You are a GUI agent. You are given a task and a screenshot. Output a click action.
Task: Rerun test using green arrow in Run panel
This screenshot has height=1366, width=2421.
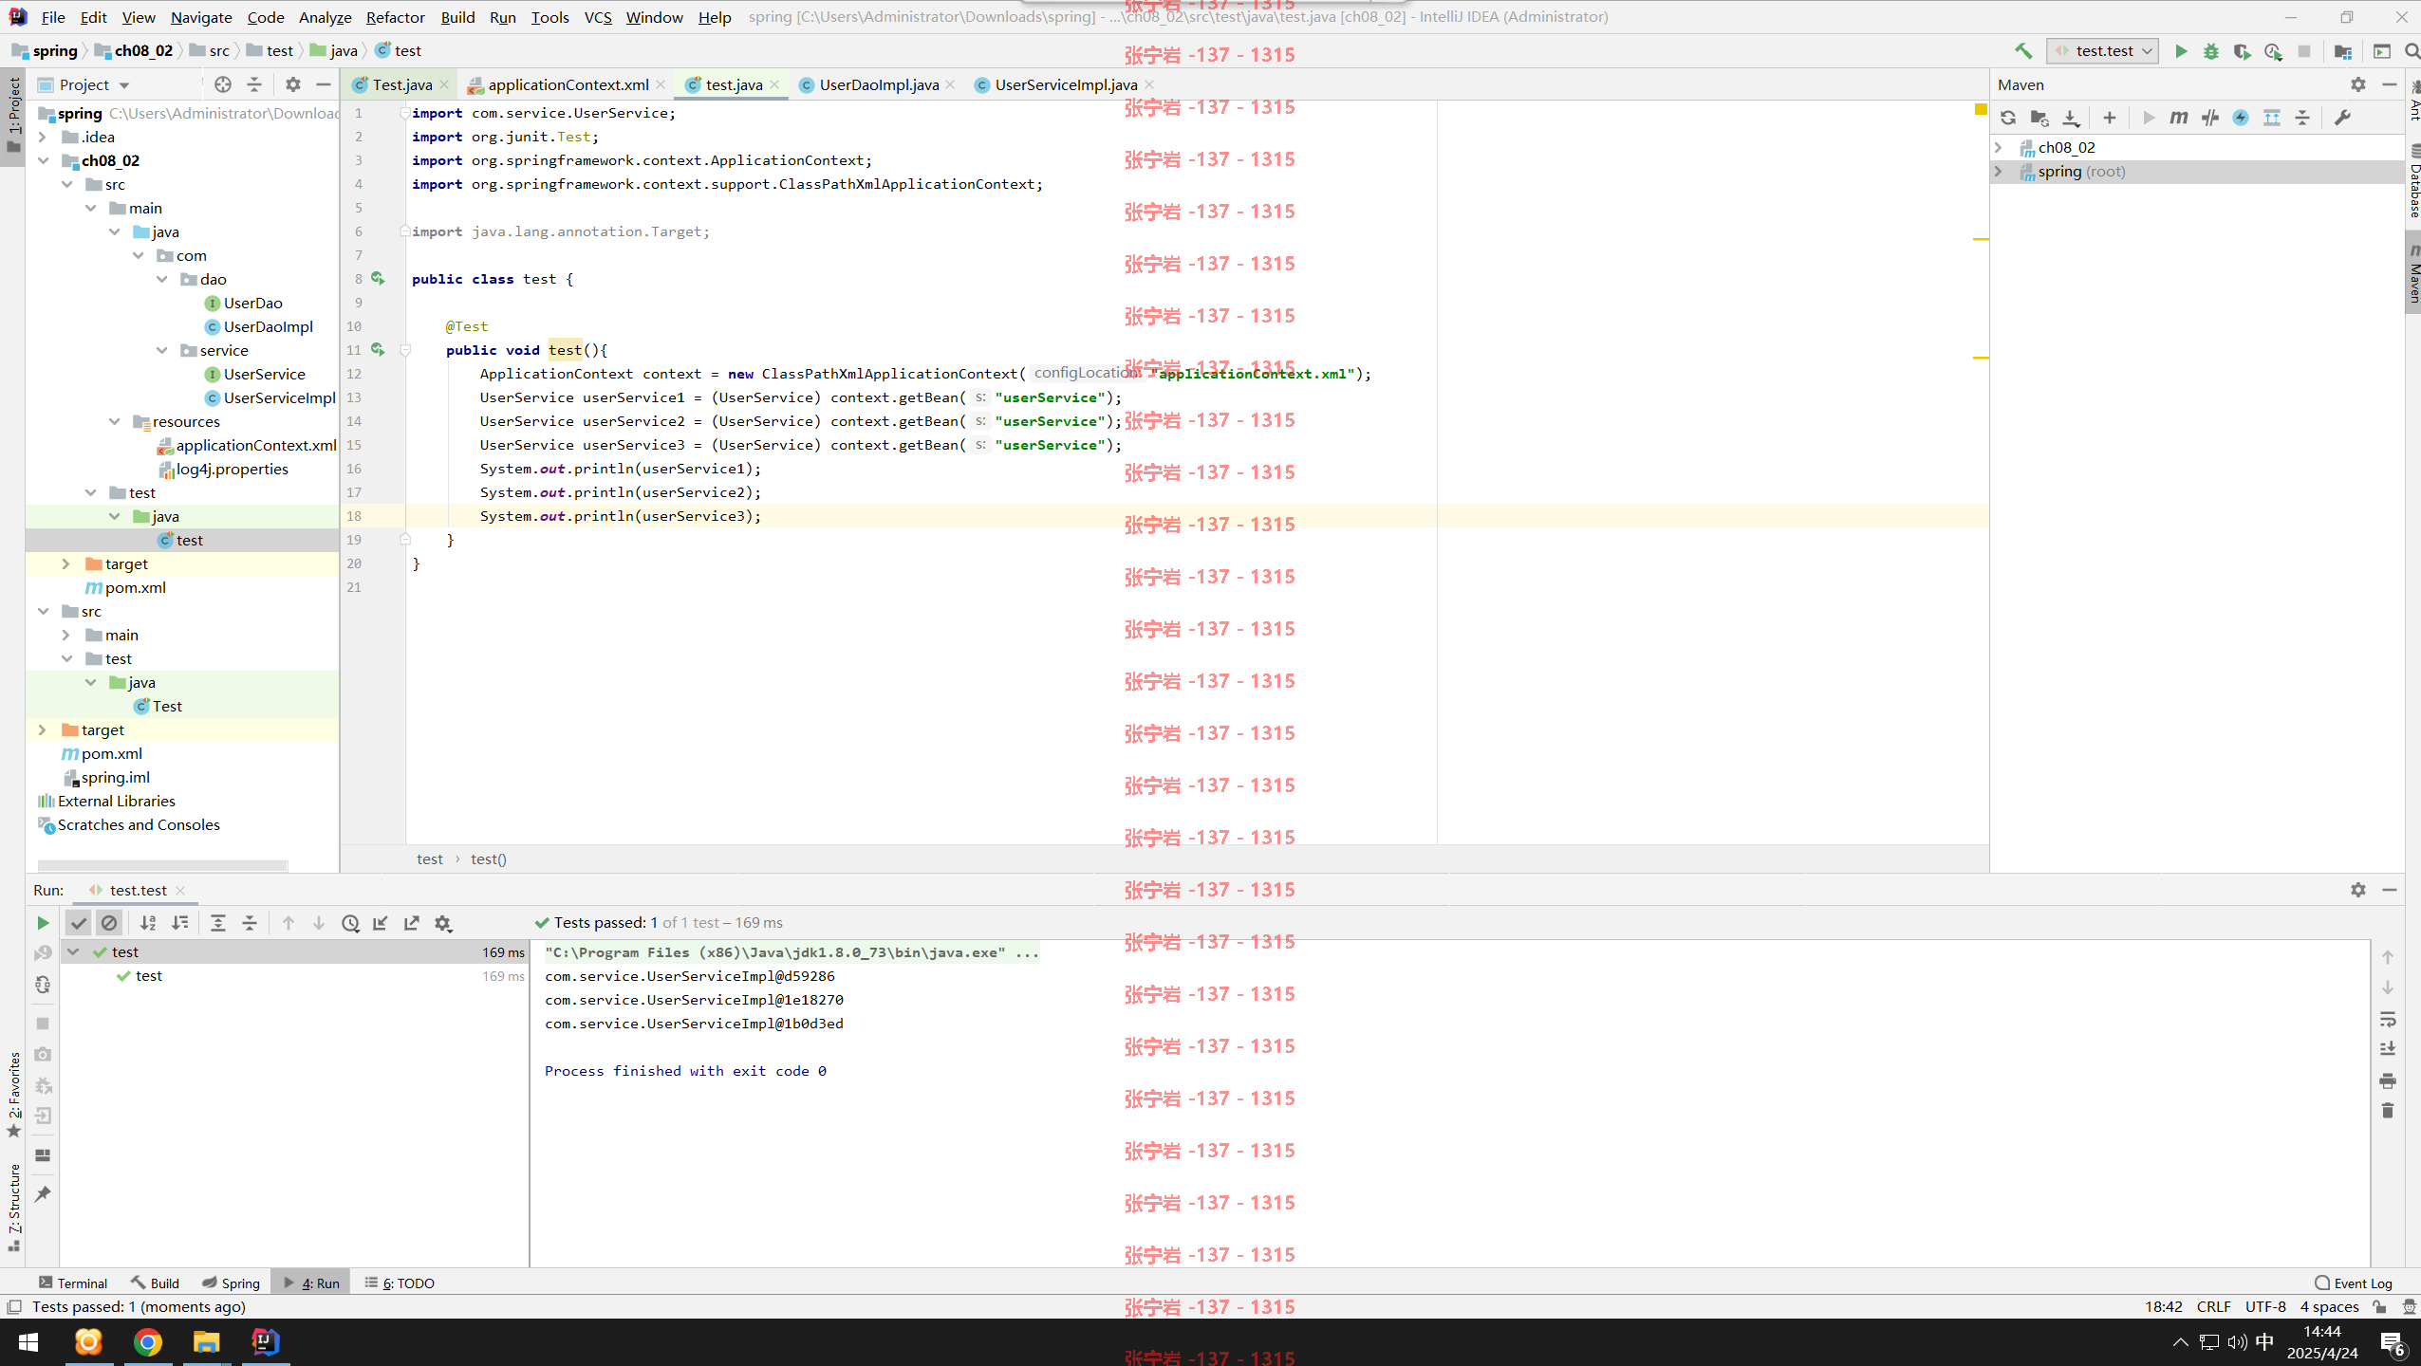click(x=43, y=923)
